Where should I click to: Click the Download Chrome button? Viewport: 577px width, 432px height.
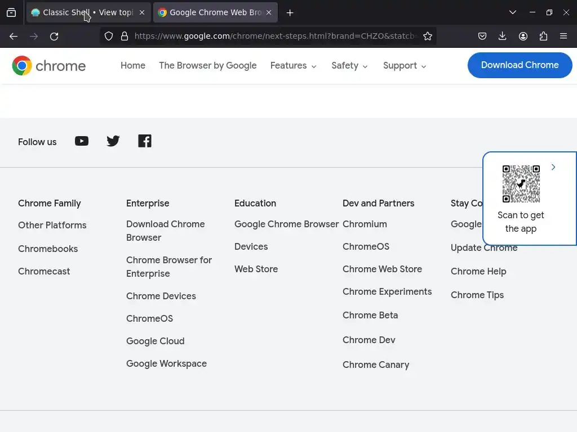pos(520,65)
